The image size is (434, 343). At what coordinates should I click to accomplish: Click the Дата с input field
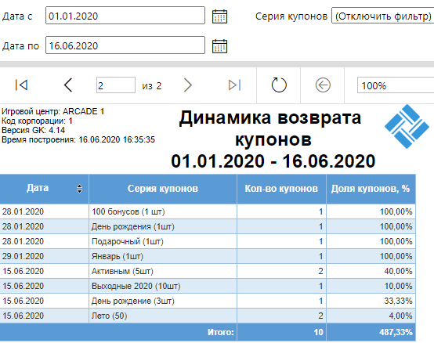[x=125, y=16]
